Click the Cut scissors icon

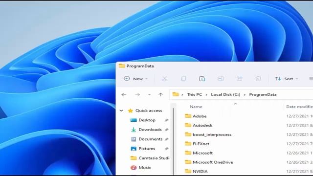tap(164, 79)
